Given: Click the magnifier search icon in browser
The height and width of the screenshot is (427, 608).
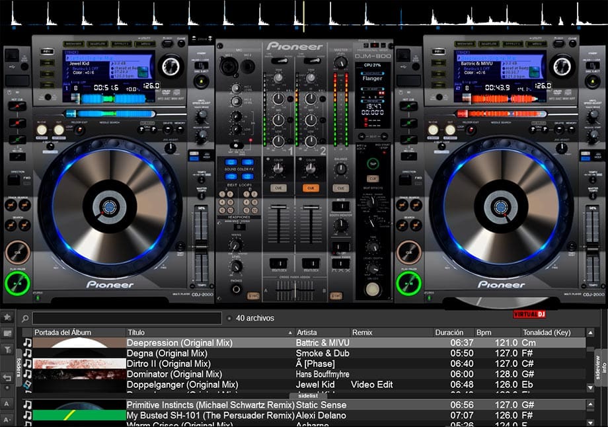Looking at the screenshot, I should click(25, 319).
